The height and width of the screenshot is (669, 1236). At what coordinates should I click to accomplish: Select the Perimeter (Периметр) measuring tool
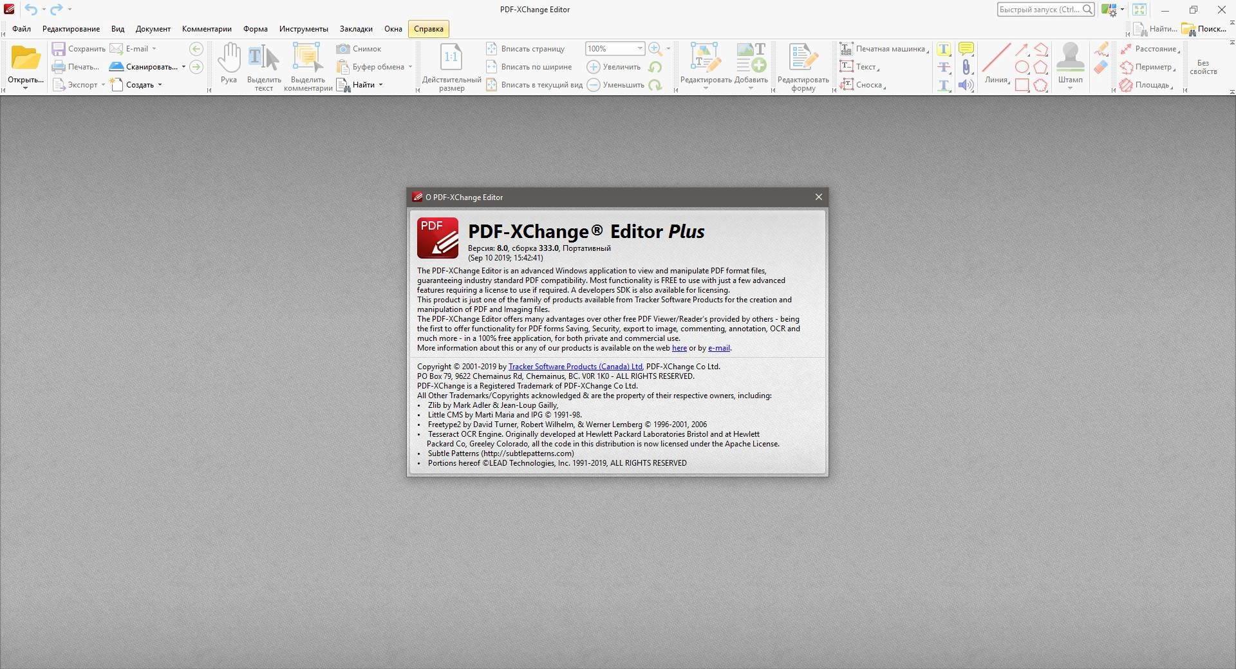[x=1148, y=67]
